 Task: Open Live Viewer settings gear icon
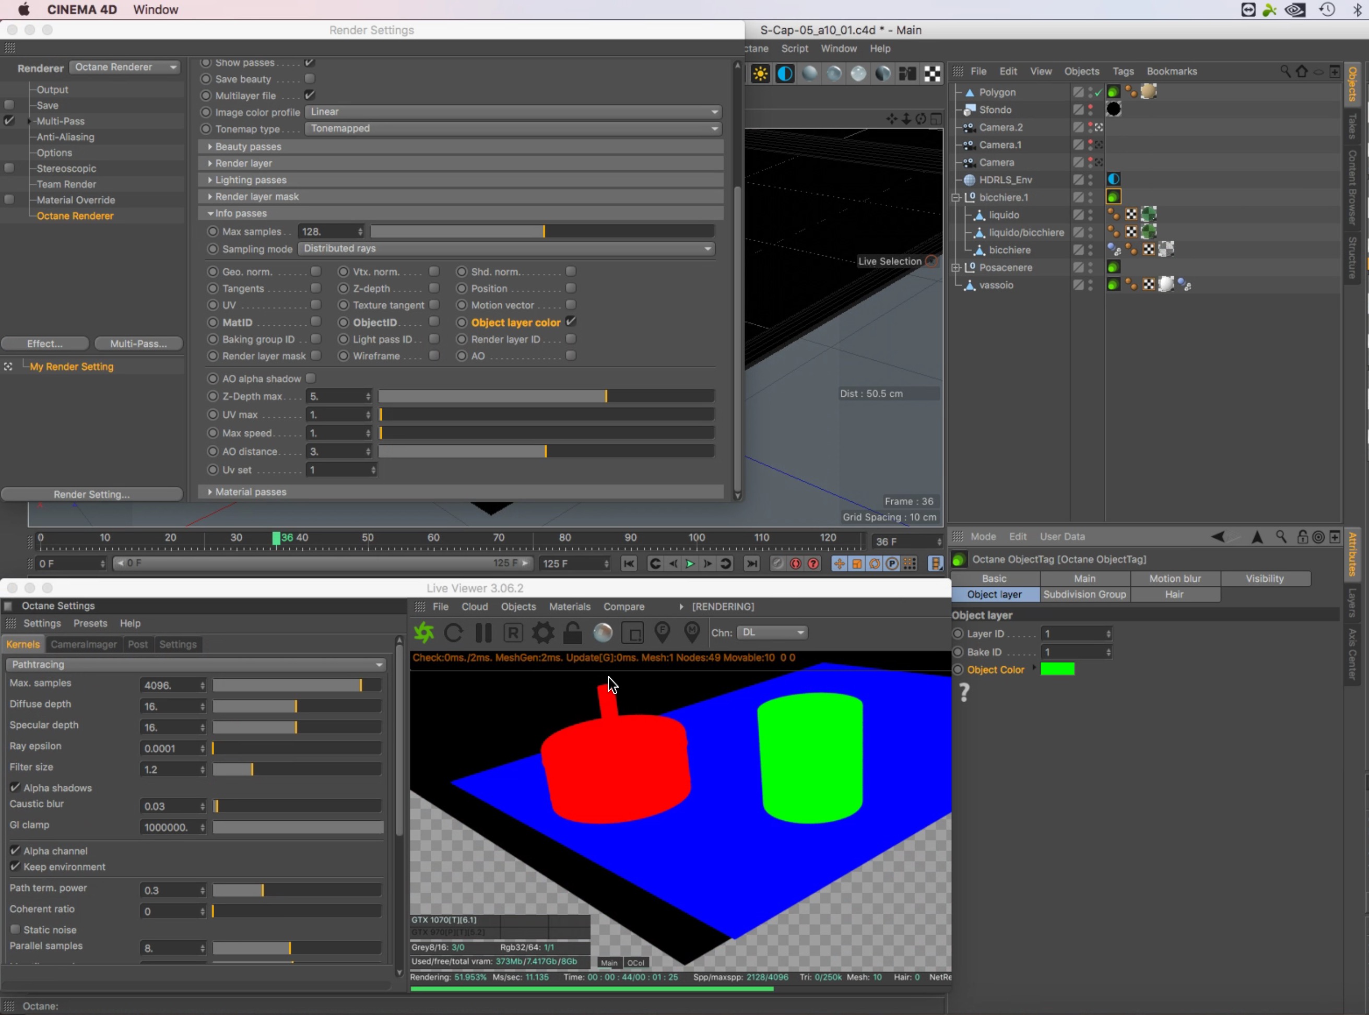pyautogui.click(x=542, y=632)
